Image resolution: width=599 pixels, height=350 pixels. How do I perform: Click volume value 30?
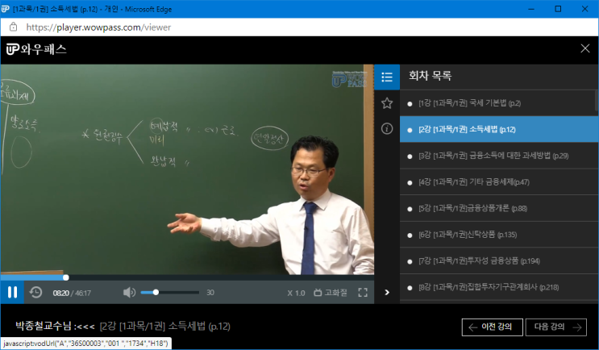(x=210, y=293)
